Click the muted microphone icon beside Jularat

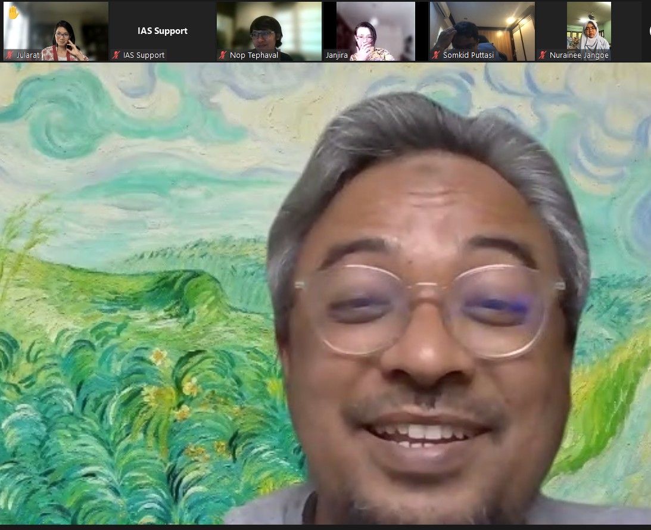(10, 55)
